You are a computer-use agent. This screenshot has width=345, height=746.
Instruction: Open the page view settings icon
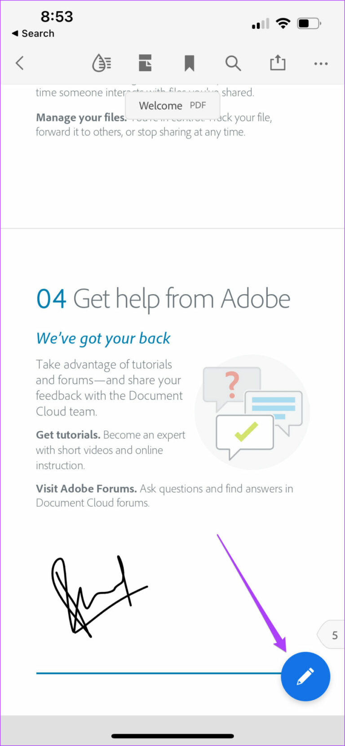tap(145, 63)
